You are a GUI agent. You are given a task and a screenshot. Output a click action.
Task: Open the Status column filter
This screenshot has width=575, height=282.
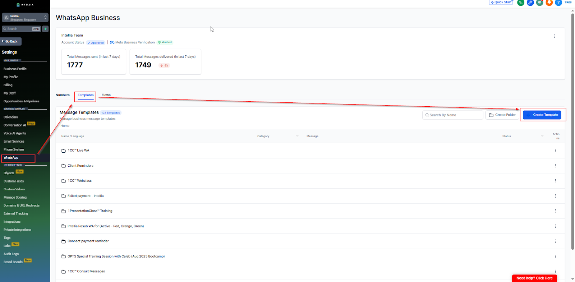coord(542,136)
